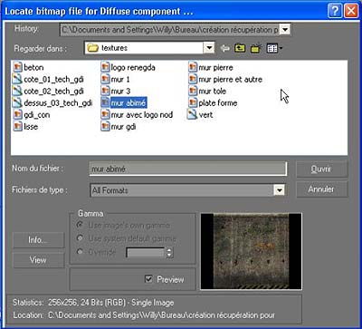Click the beton file icon

coord(18,67)
